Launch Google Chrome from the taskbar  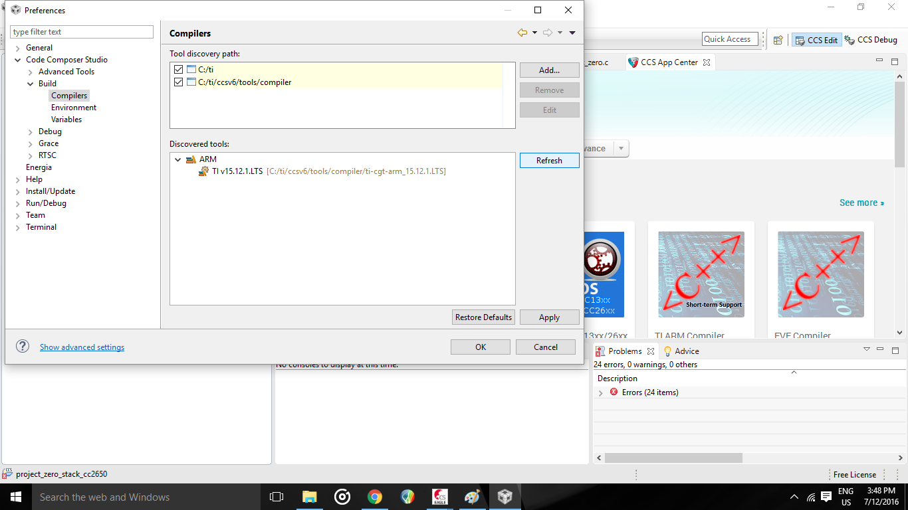[x=375, y=497]
